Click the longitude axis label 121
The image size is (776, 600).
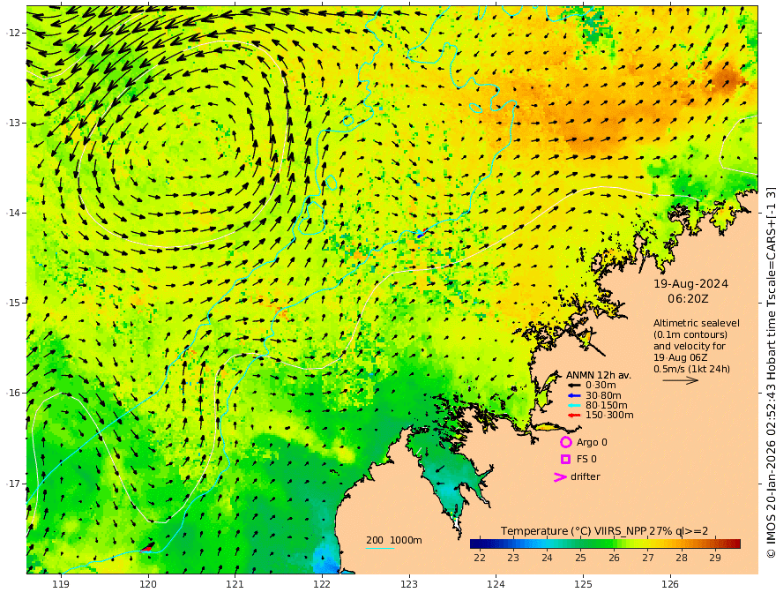point(235,585)
